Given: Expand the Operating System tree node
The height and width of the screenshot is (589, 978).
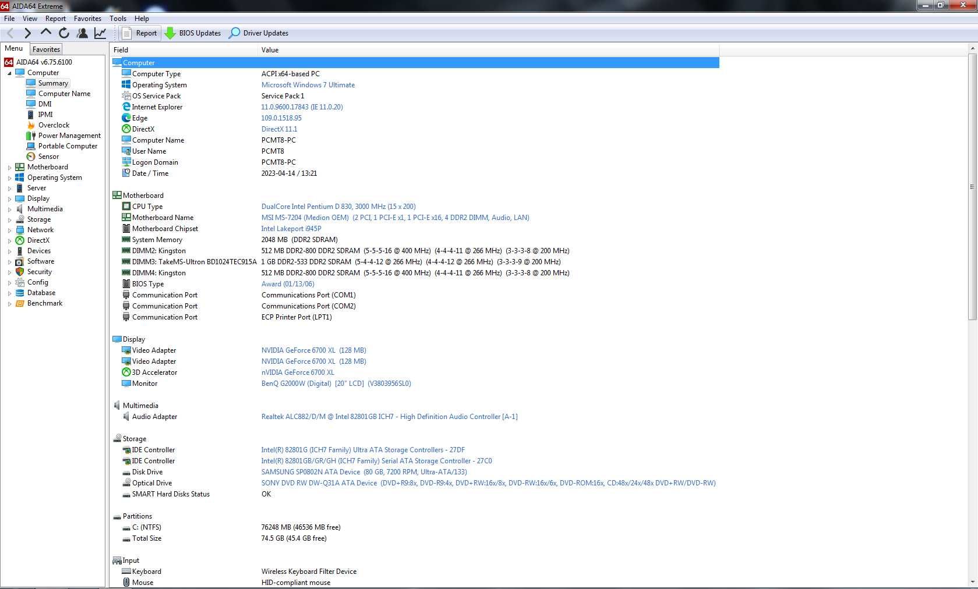Looking at the screenshot, I should point(9,178).
